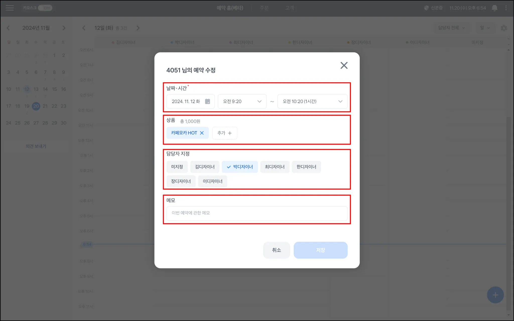This screenshot has width=514, height=321.
Task: Open the 담당자 전체 filter dropdown
Action: point(451,28)
